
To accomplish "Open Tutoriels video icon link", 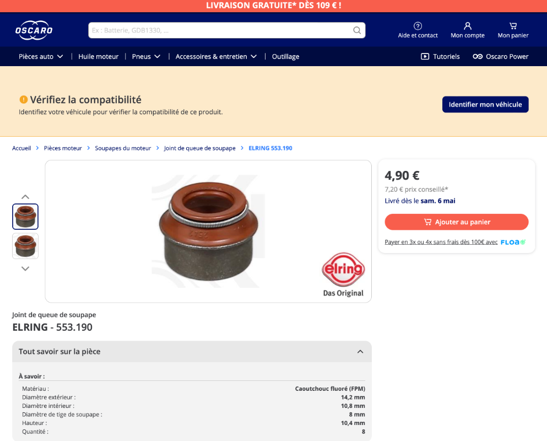I will pyautogui.click(x=425, y=57).
